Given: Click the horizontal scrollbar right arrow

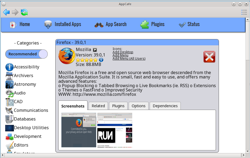Looking at the screenshot, I should coord(243,155).
